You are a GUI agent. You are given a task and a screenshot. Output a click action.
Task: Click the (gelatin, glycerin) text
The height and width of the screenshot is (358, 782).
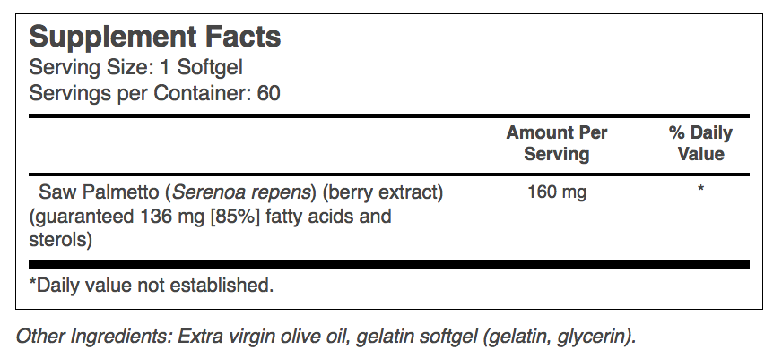coord(559,337)
